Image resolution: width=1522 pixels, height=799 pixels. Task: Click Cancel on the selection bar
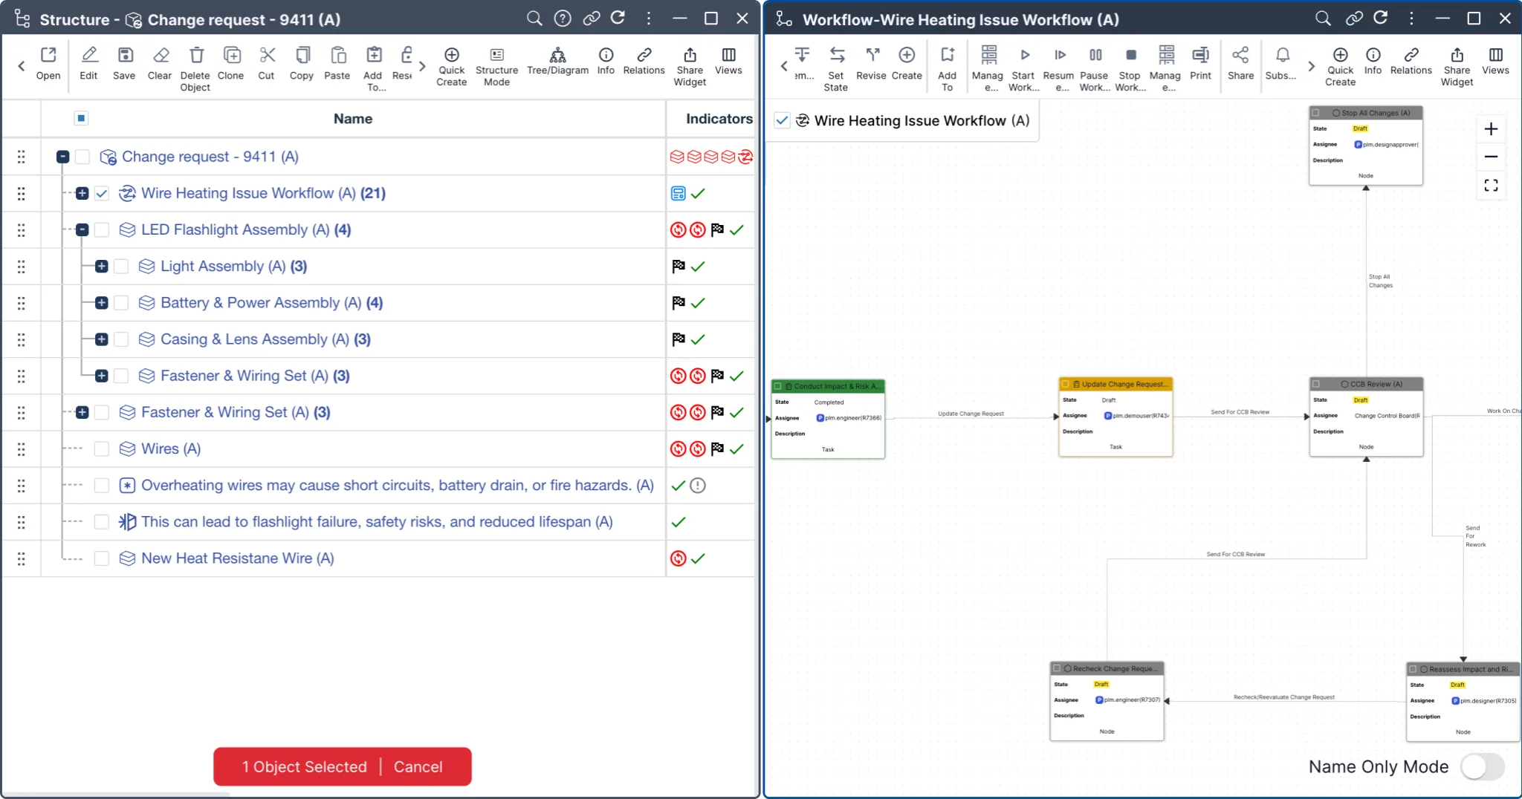418,767
